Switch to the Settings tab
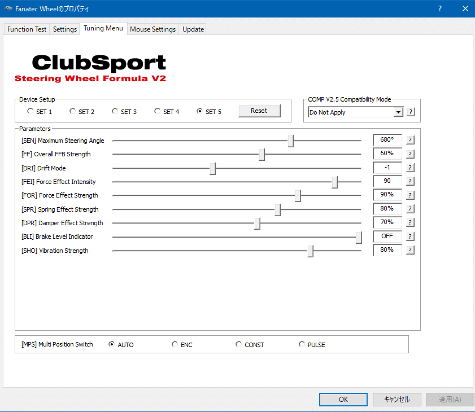The image size is (475, 412). 65,29
